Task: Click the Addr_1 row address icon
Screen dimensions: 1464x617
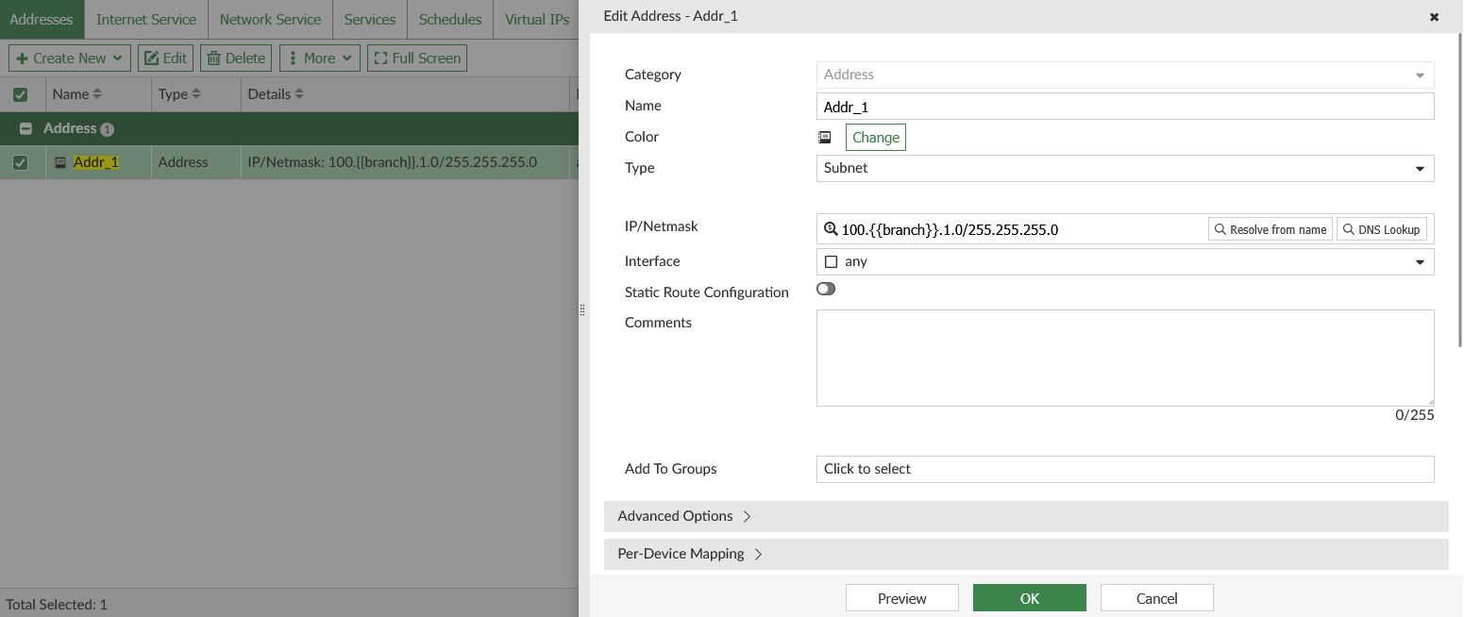Action: click(x=60, y=162)
